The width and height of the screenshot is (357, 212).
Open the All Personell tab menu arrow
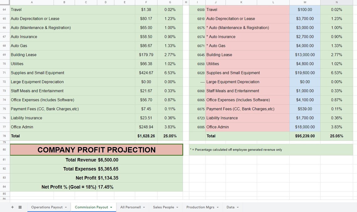(143, 207)
